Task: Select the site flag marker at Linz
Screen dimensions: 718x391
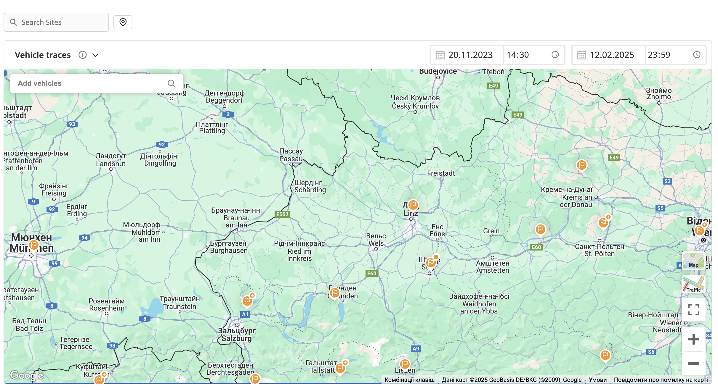Action: coord(413,205)
